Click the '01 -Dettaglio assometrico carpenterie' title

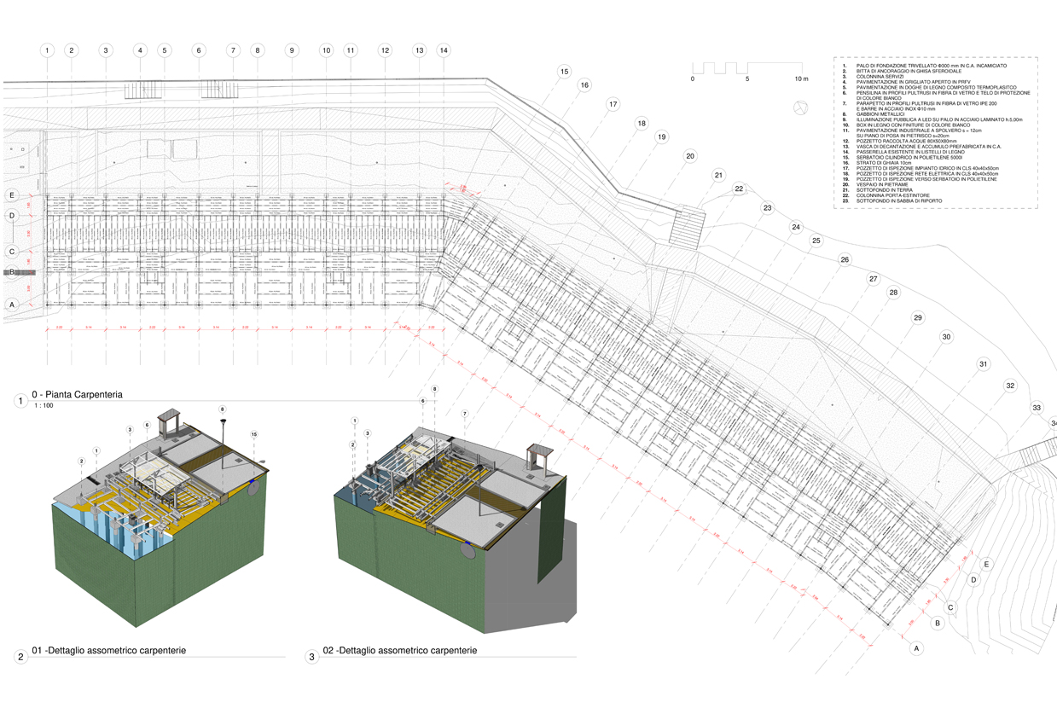[109, 651]
